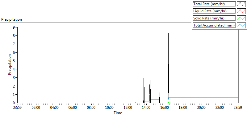Select the Total Accumulated (mm) legend label
Viewport: 247px width, 115px height.
[214, 25]
